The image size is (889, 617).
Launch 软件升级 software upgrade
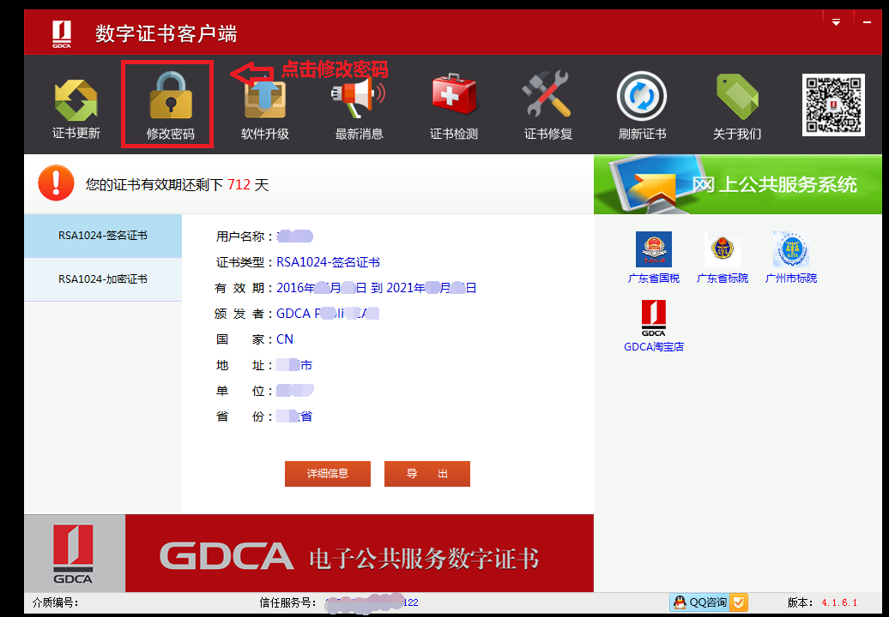[x=263, y=103]
